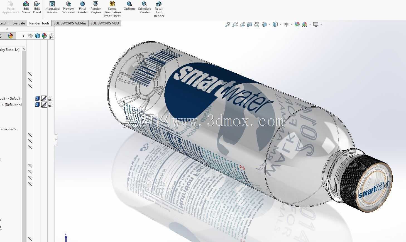Open the Schedule Render dialog

pyautogui.click(x=145, y=8)
